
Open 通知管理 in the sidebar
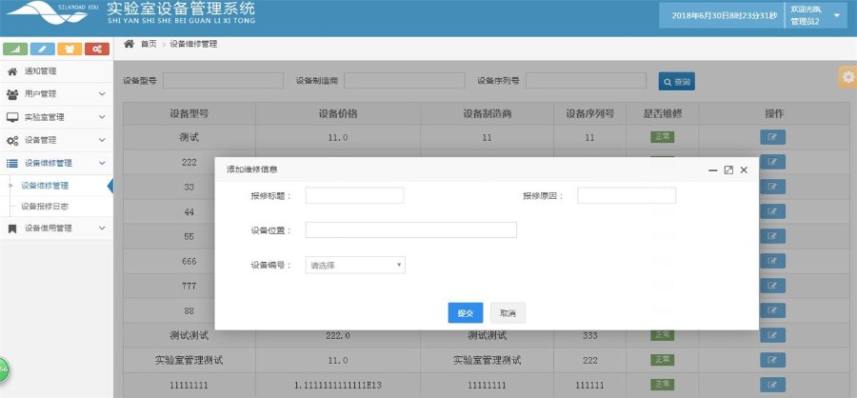(x=56, y=71)
